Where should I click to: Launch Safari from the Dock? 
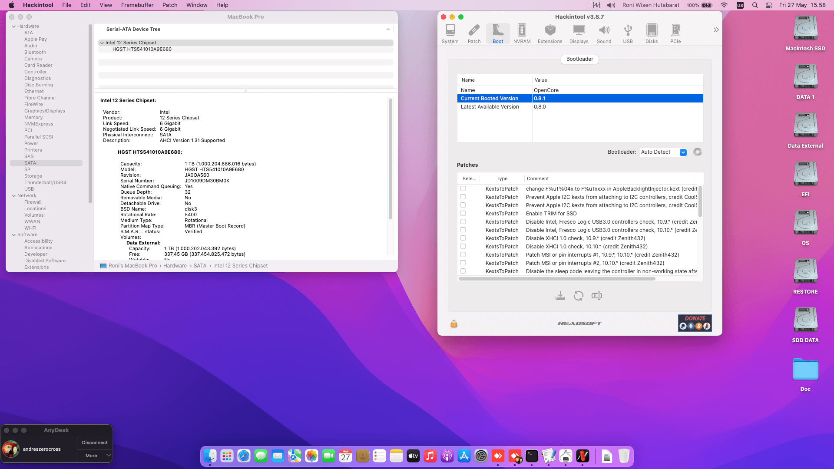tap(244, 456)
